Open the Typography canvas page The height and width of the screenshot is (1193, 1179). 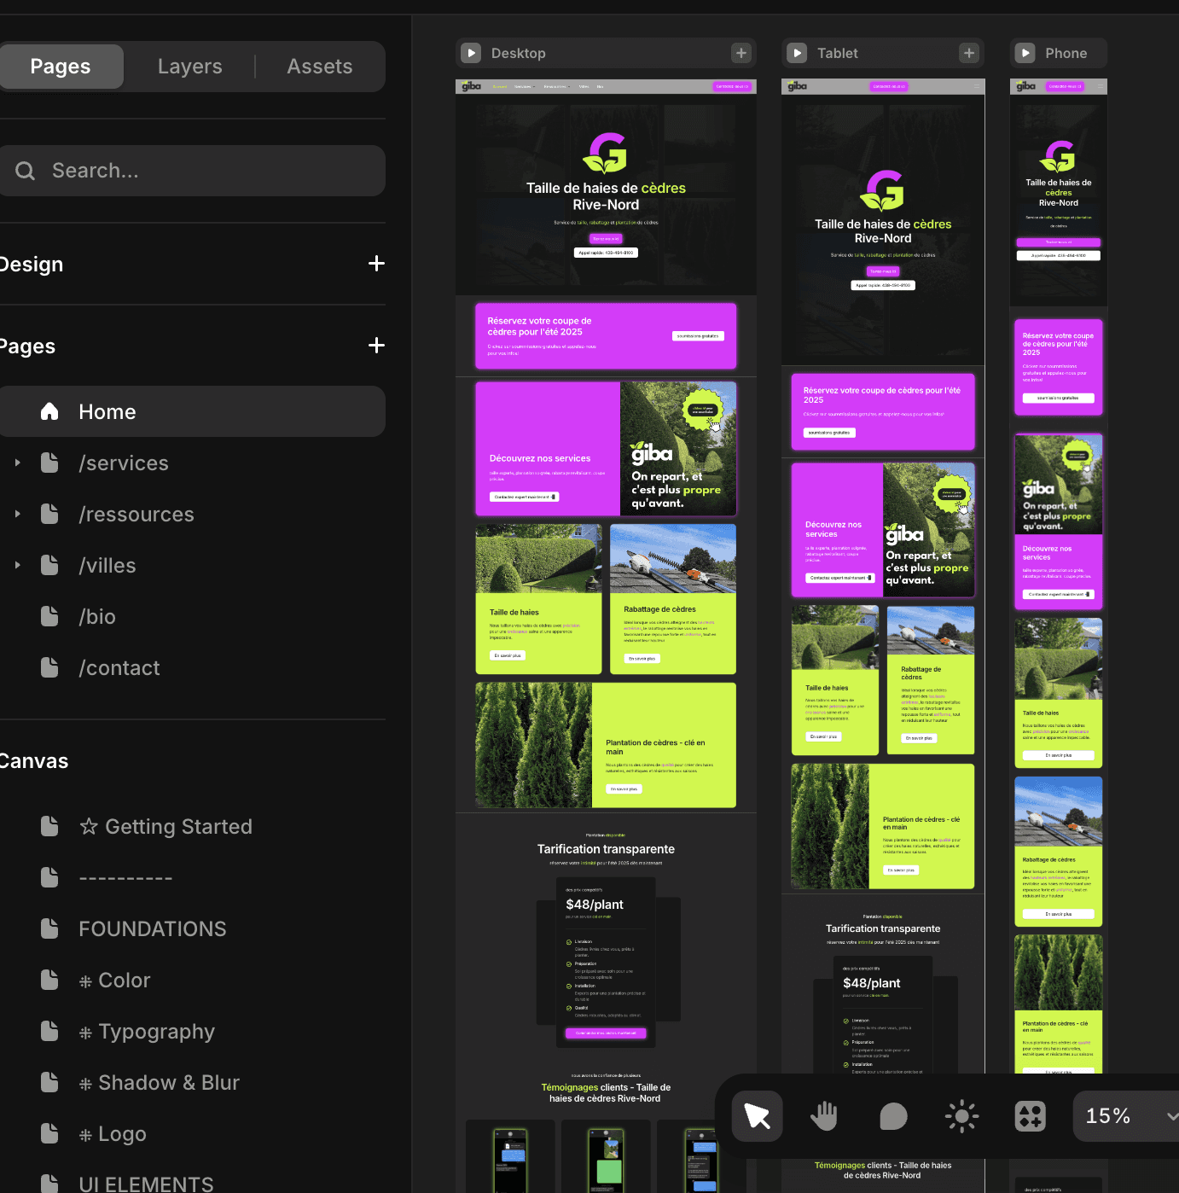[x=147, y=1031]
